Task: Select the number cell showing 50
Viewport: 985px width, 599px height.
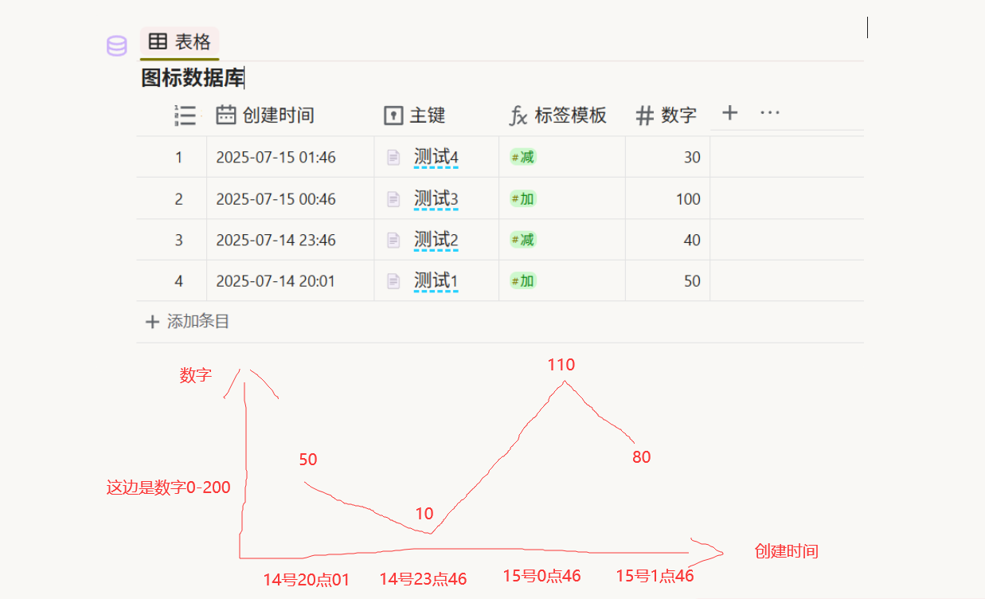Action: click(667, 280)
